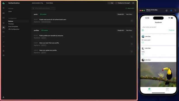Open the user account icon at sidebar bottom
Screen dimensions: 179x101
(x=4, y=97)
